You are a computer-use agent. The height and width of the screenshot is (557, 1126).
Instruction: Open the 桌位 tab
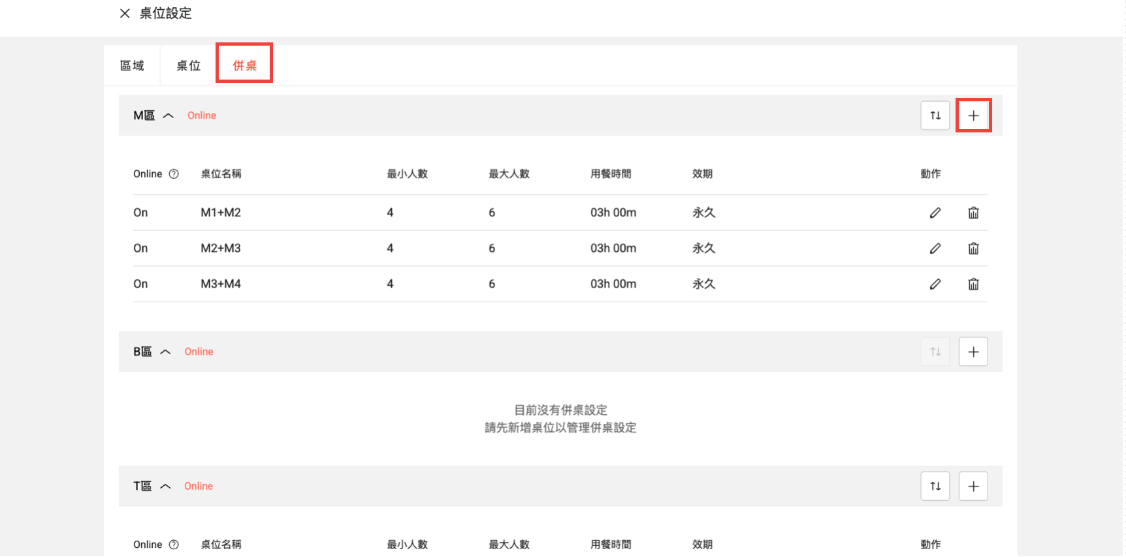188,66
